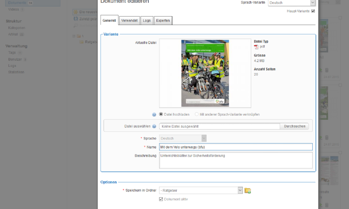Viewport: 349px width, 209px height.
Task: Open Statistiken in the sidebar
Action: (16, 72)
